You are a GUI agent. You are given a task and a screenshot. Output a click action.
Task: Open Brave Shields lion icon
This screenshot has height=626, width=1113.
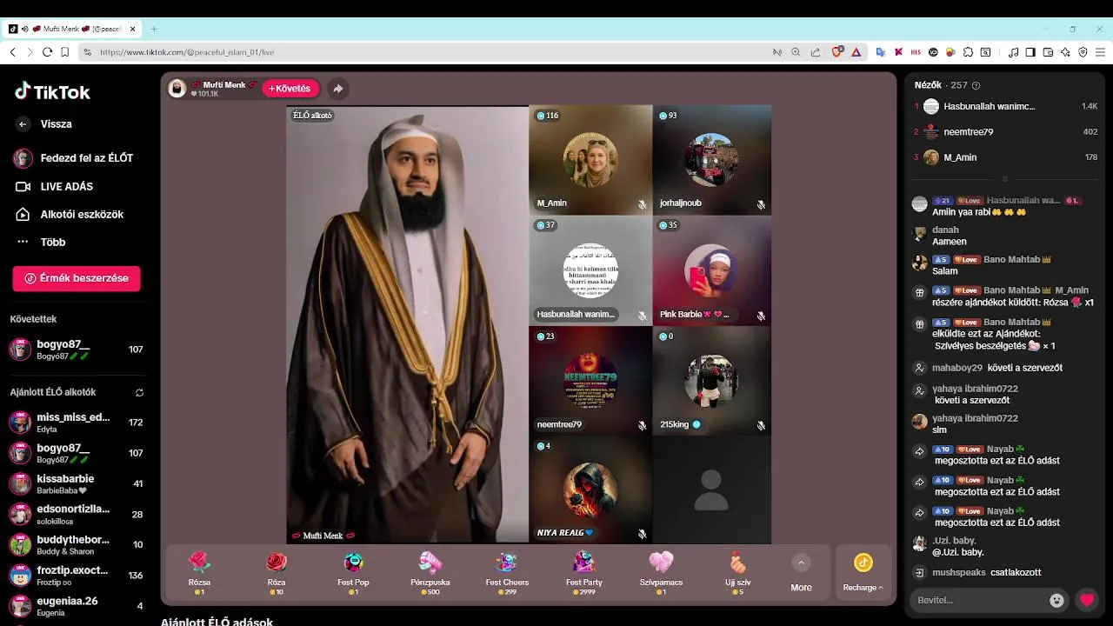coord(837,52)
